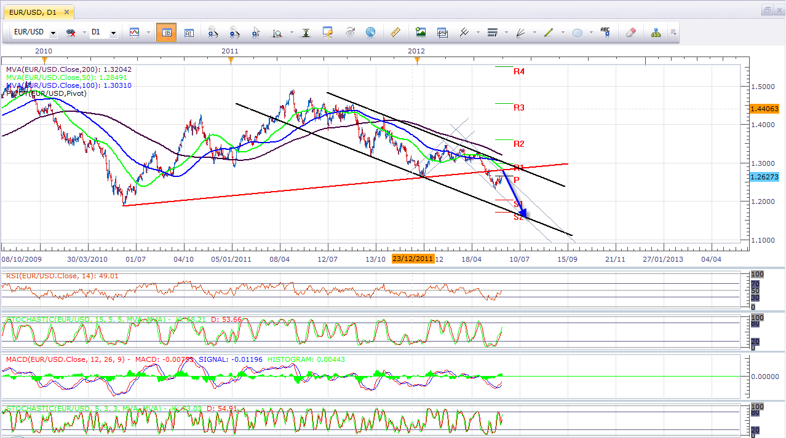Expand the ellipse shape dropdown arrow

point(591,33)
